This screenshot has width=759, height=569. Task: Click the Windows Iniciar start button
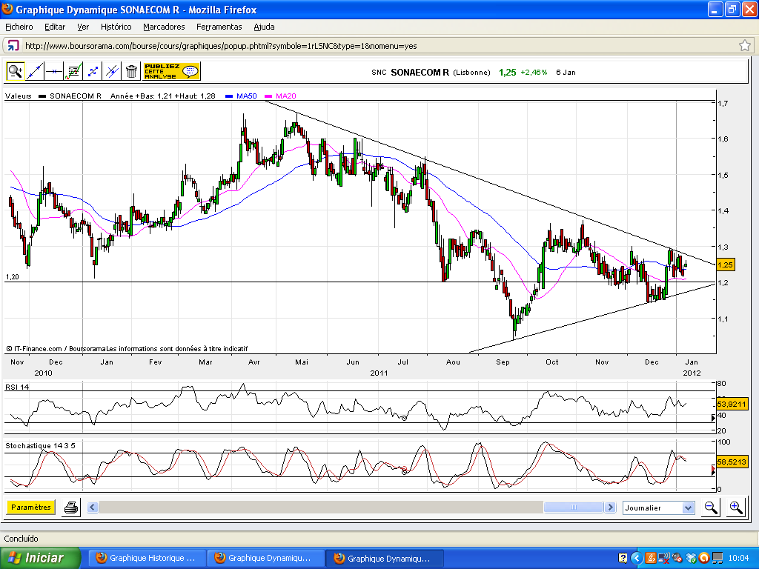(x=40, y=558)
